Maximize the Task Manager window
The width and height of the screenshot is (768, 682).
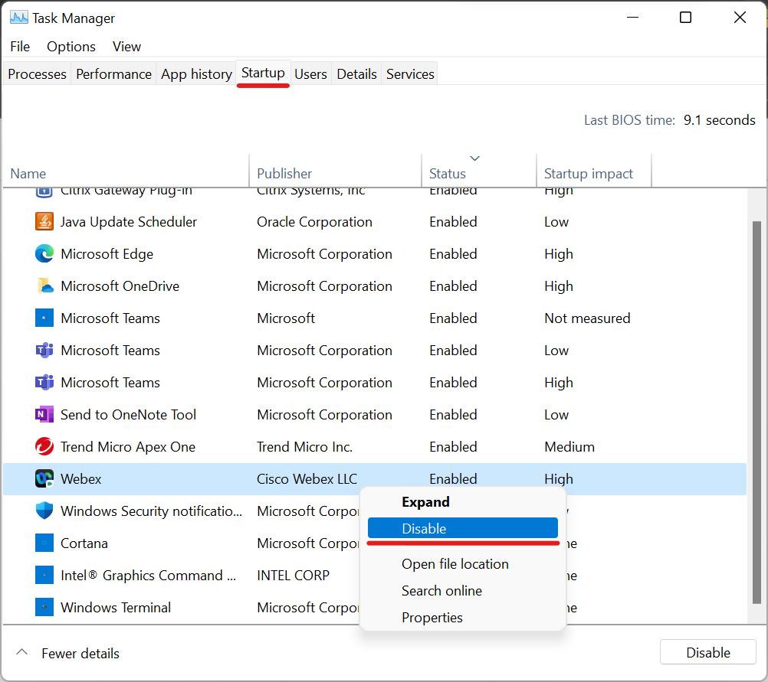coord(685,18)
